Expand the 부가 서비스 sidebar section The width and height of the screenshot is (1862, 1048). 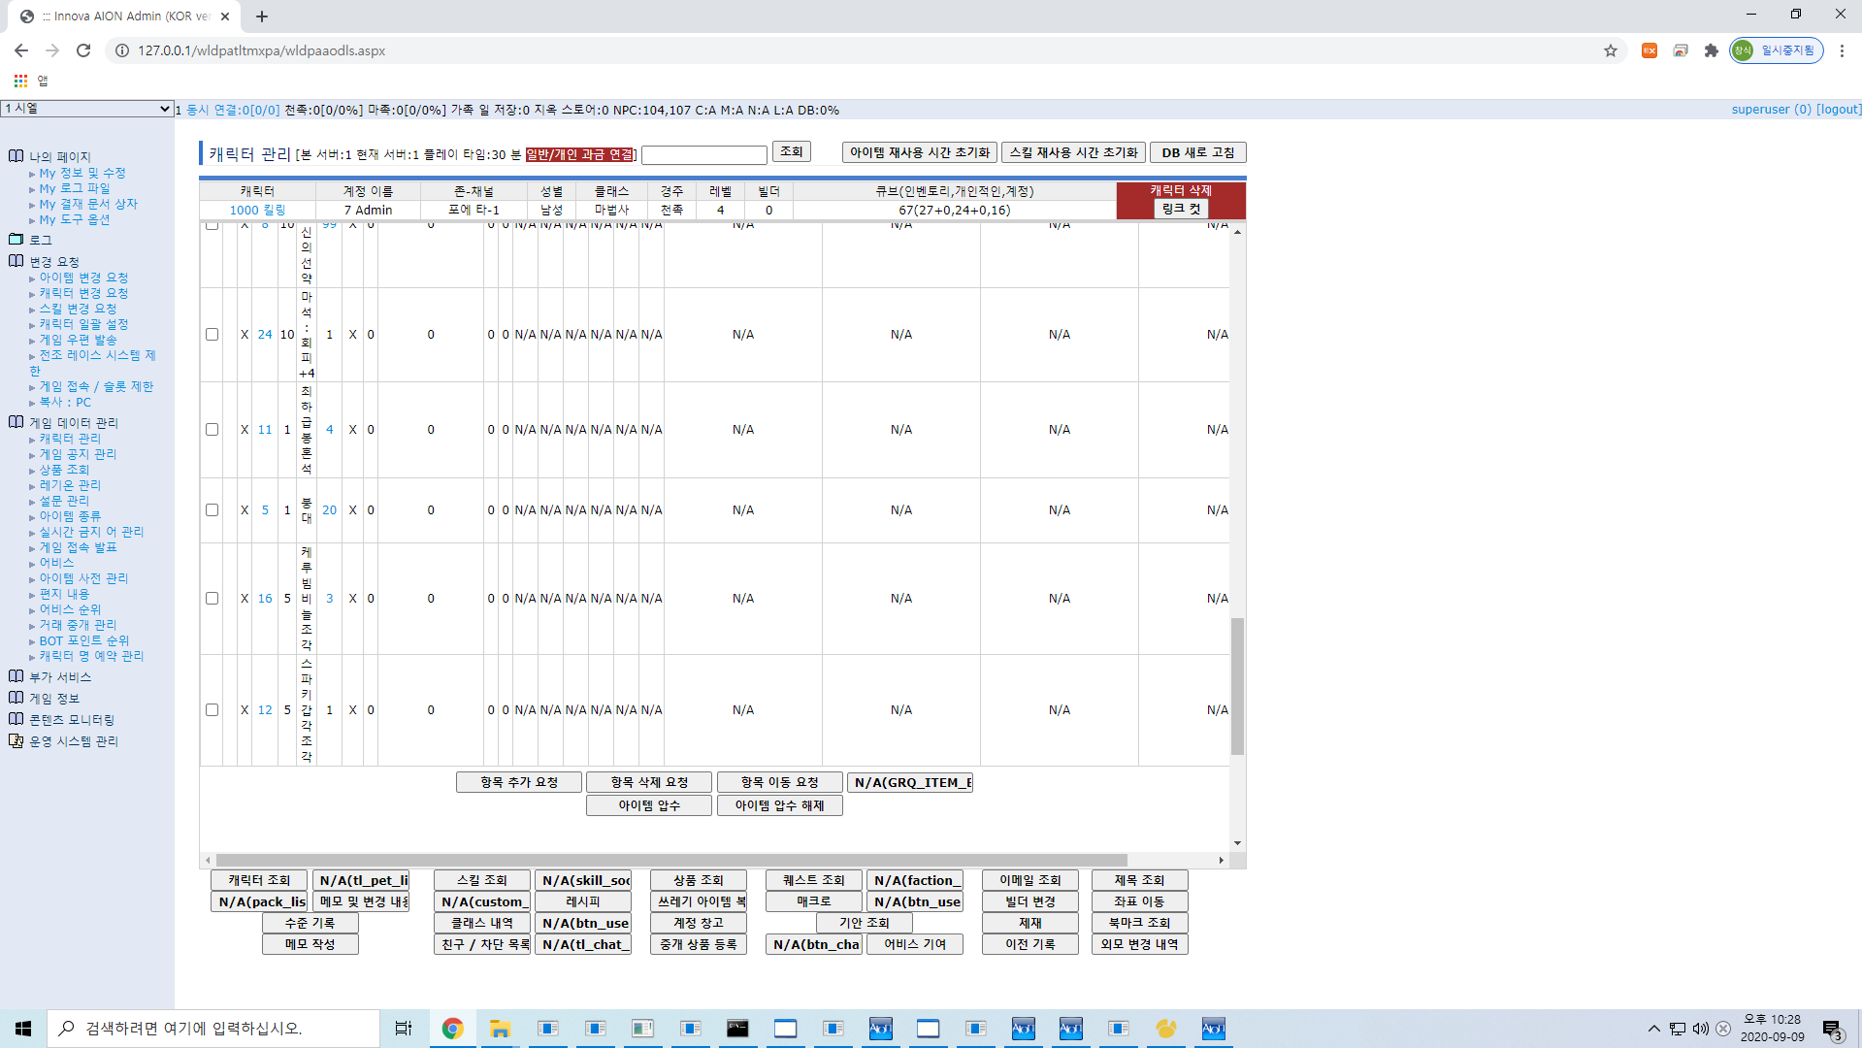click(60, 677)
